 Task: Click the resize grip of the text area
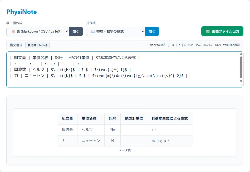tap(242, 86)
